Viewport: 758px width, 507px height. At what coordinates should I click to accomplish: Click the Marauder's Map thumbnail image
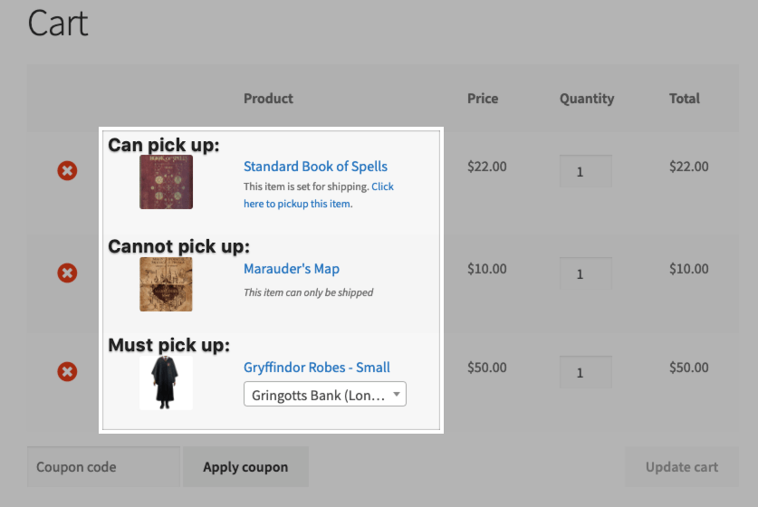[x=166, y=284]
